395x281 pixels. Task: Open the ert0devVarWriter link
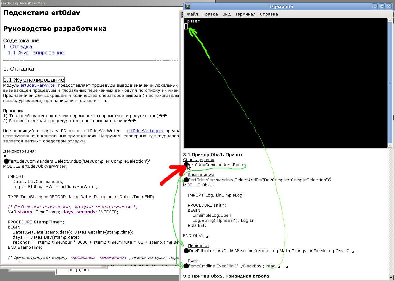click(x=38, y=85)
